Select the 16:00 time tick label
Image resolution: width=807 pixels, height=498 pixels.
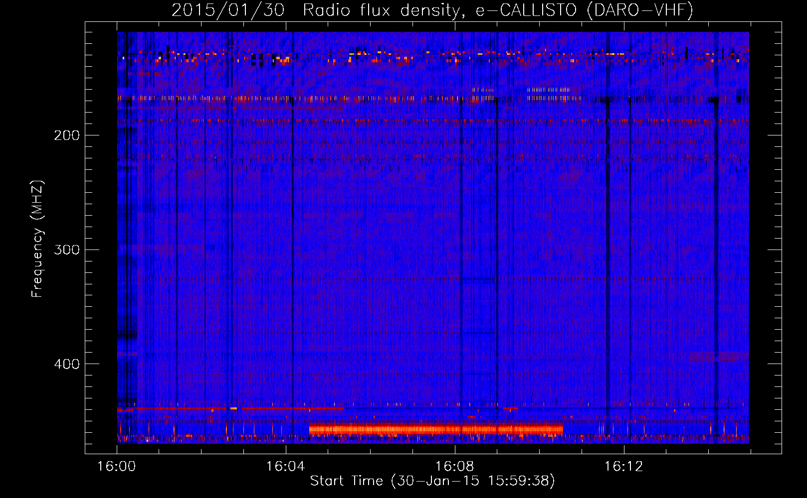point(116,467)
